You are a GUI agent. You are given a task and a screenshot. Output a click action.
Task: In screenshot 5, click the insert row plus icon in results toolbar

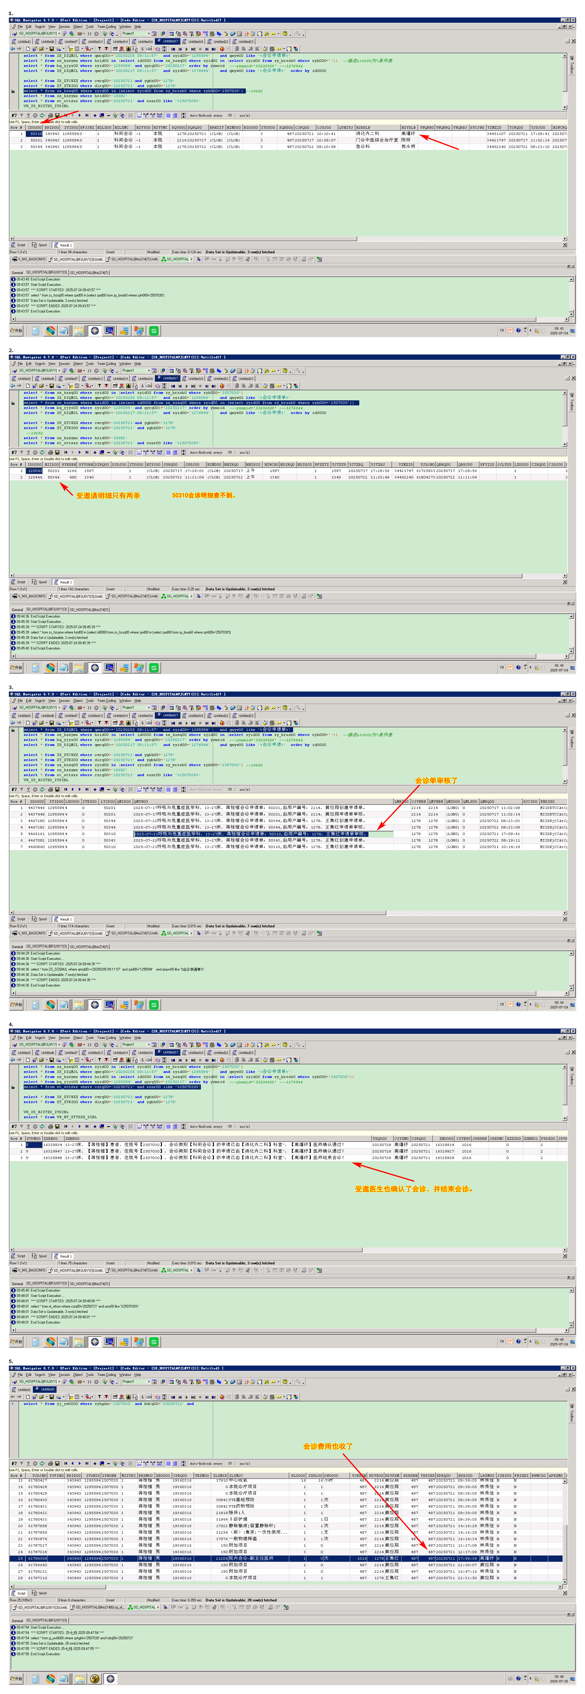95,1463
